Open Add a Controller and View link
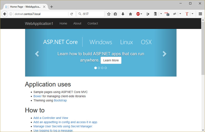Viewport: 205px width, 132px height. [x=51, y=118]
